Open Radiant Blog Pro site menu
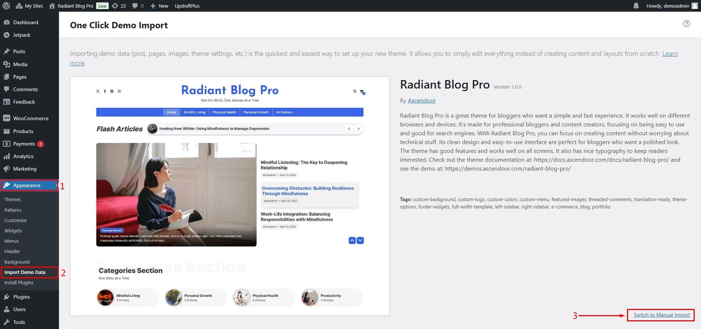 (x=71, y=6)
